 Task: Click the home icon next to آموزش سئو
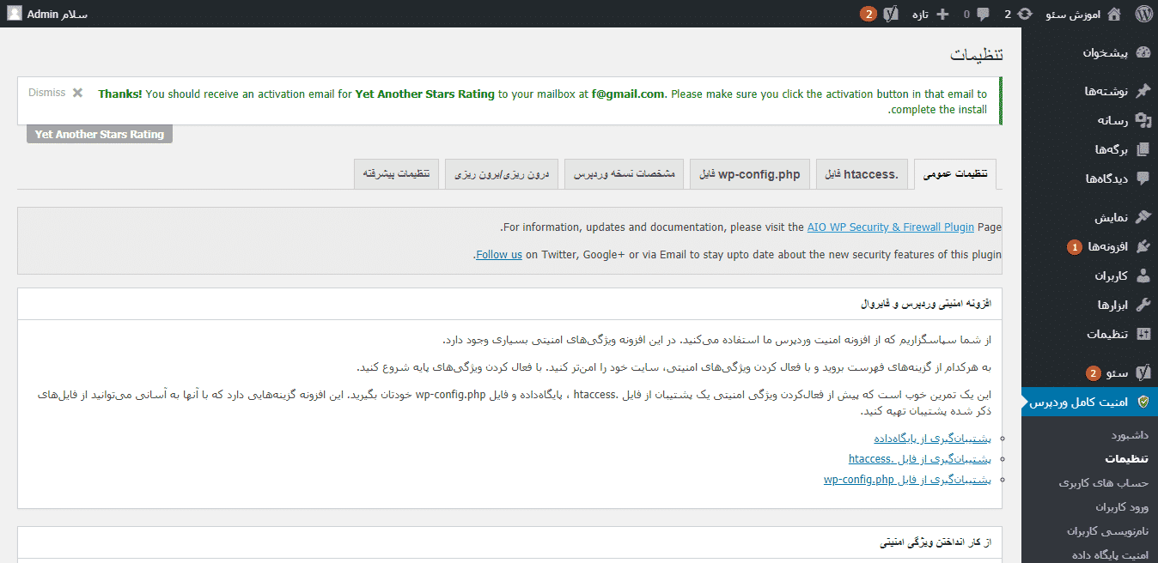coord(1114,14)
